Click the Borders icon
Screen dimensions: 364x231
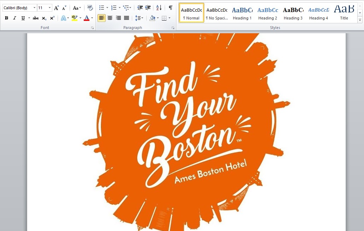164,18
